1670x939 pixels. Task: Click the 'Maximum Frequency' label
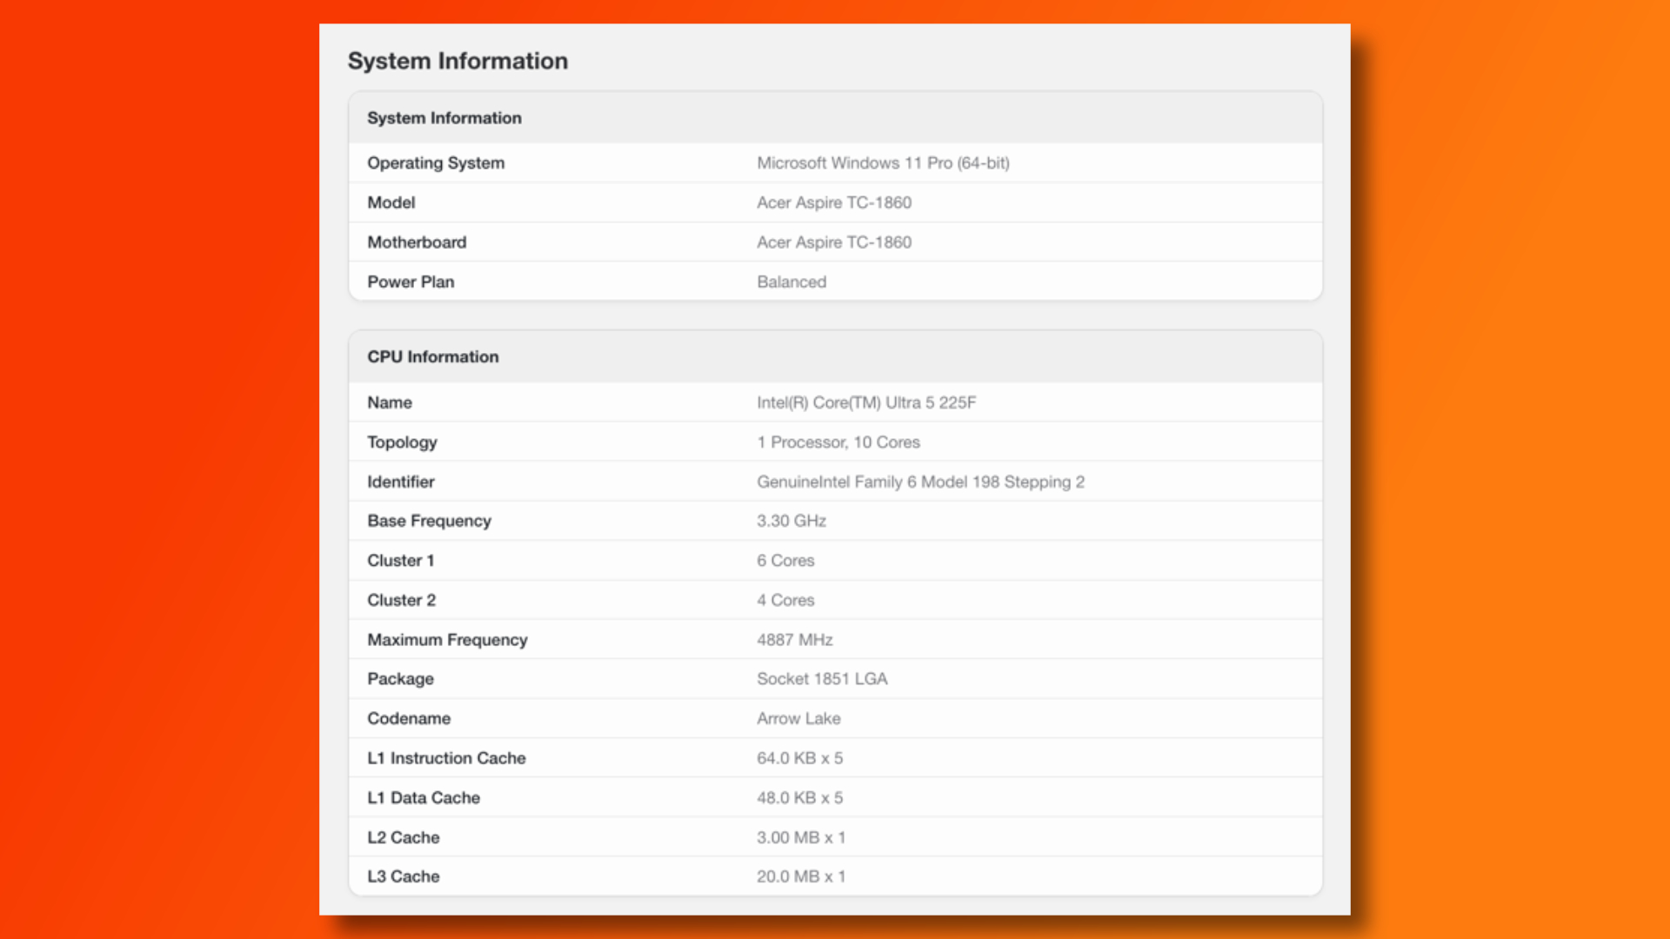pyautogui.click(x=447, y=640)
